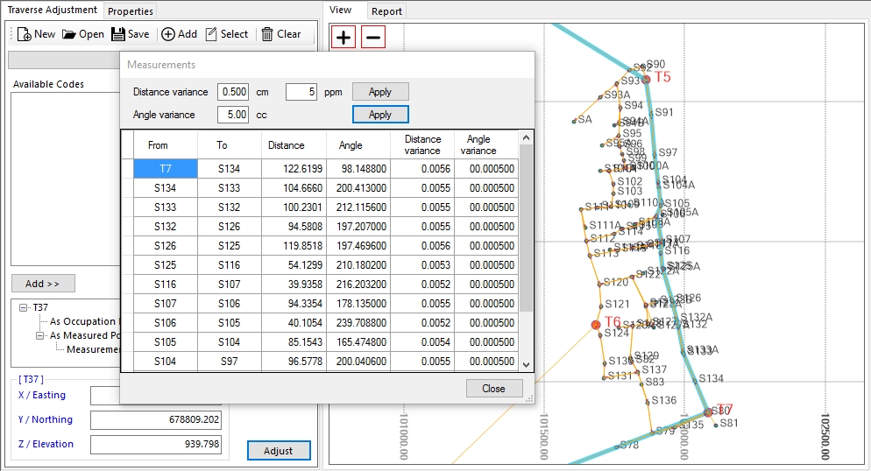Run the Adjust button
This screenshot has height=471, width=871.
click(x=279, y=451)
